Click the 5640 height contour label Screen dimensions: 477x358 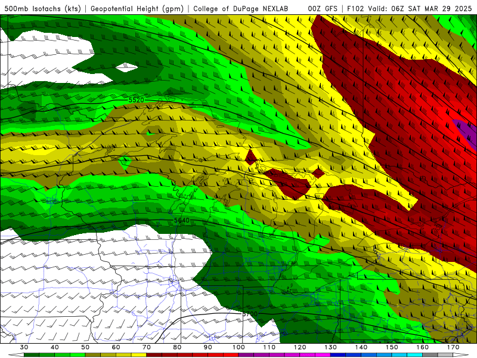tap(182, 220)
